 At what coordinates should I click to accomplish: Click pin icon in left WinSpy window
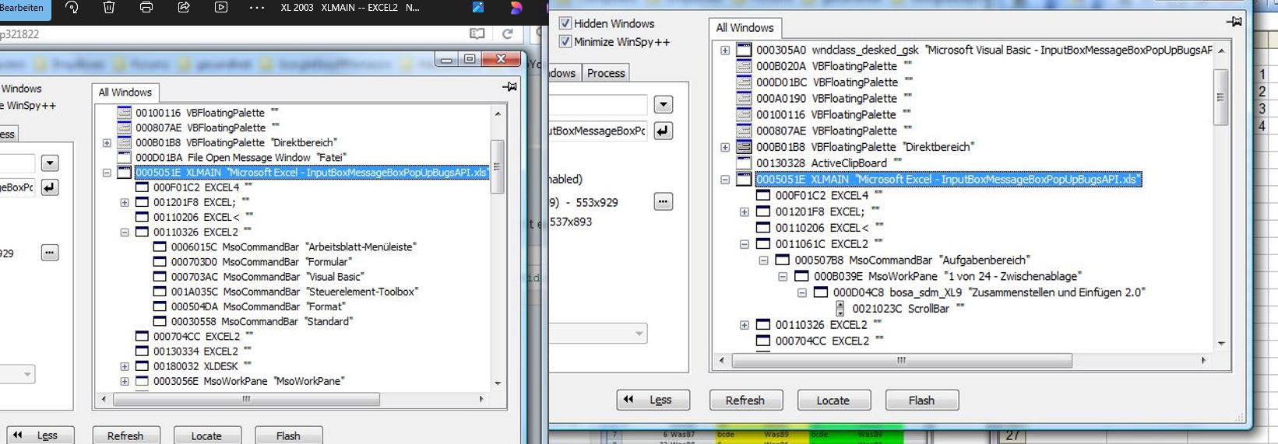click(x=510, y=87)
